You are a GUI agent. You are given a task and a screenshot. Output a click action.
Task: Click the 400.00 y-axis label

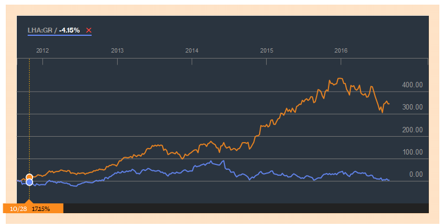411,85
